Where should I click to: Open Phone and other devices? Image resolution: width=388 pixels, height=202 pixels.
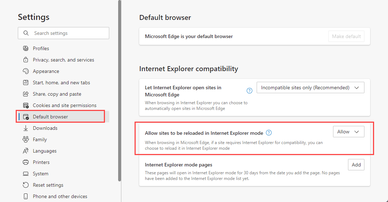pyautogui.click(x=60, y=196)
